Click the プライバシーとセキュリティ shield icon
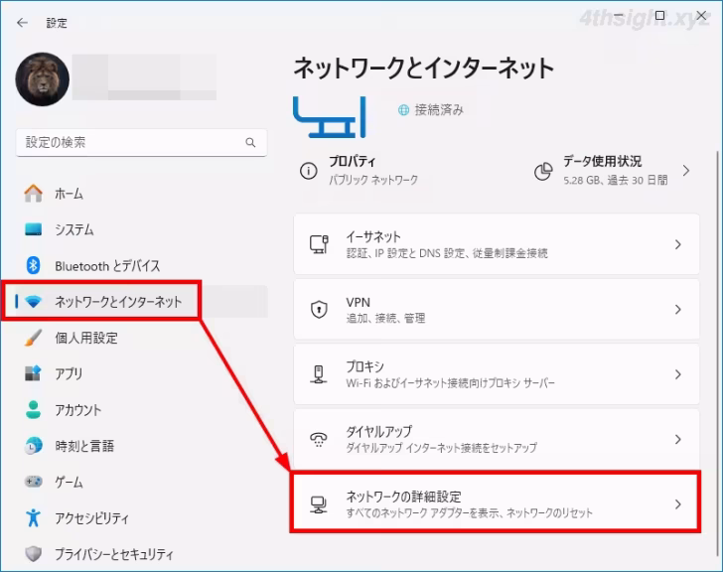This screenshot has height=572, width=723. (33, 553)
